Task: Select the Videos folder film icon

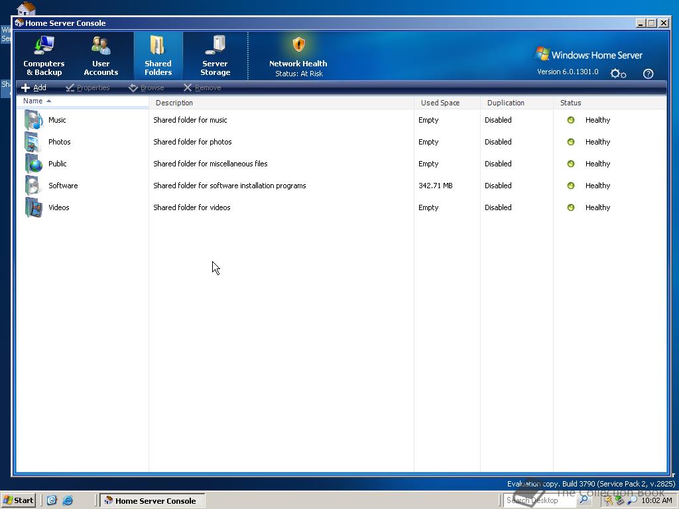Action: point(33,207)
